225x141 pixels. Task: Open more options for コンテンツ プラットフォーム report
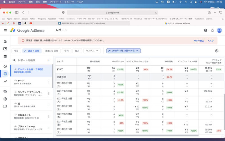point(49,94)
